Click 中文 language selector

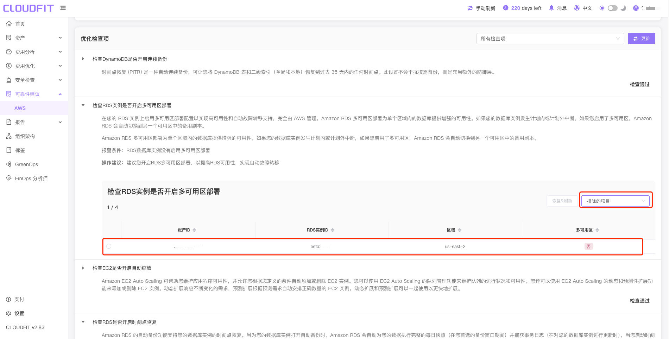[x=587, y=8]
